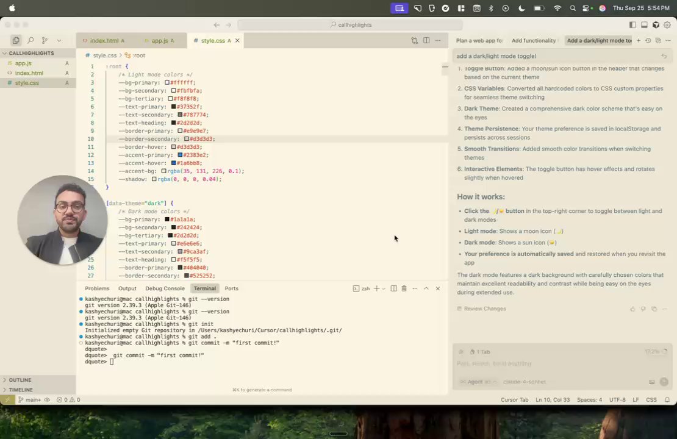
Task: Select the zsh terminal instance
Action: (362, 288)
